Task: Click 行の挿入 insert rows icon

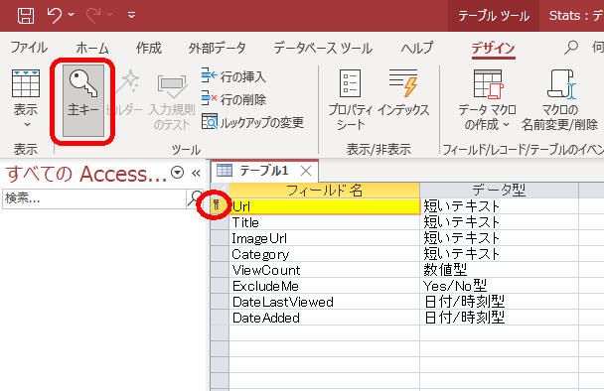Action: (210, 75)
